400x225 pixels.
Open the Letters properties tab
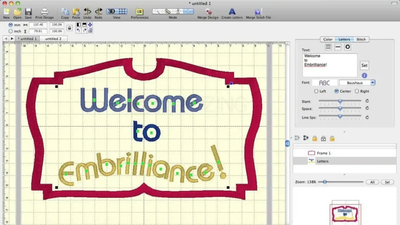344,39
